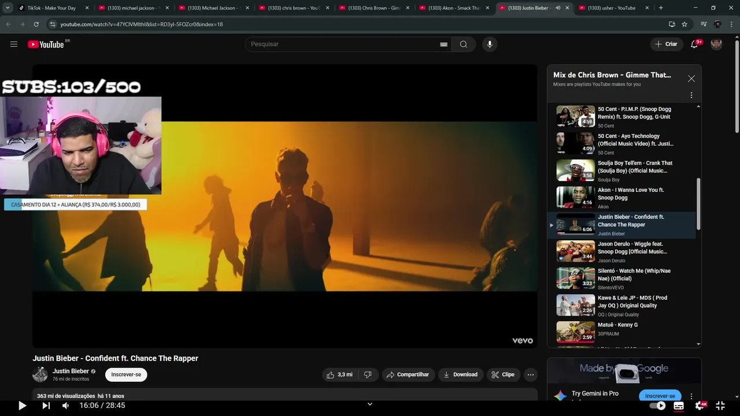Click the Chrome address bar URL

coord(142,24)
